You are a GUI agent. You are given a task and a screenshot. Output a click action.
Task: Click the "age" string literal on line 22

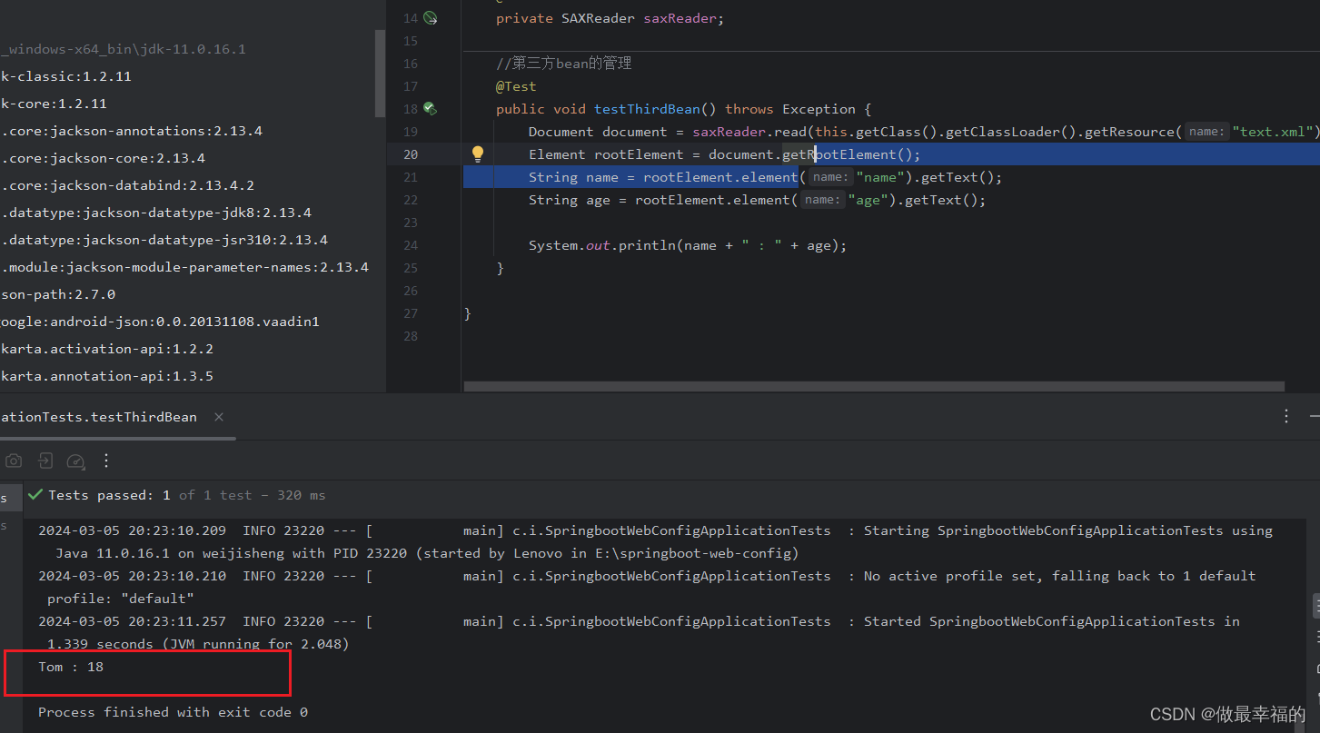tap(868, 200)
